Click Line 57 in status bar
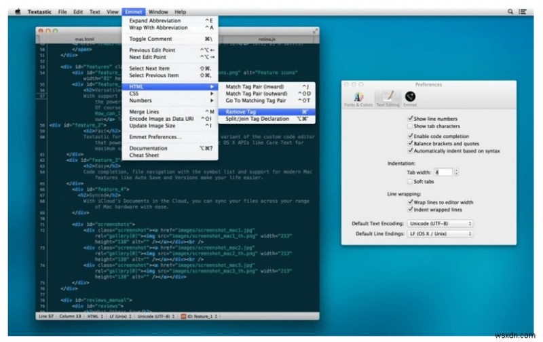 point(46,316)
